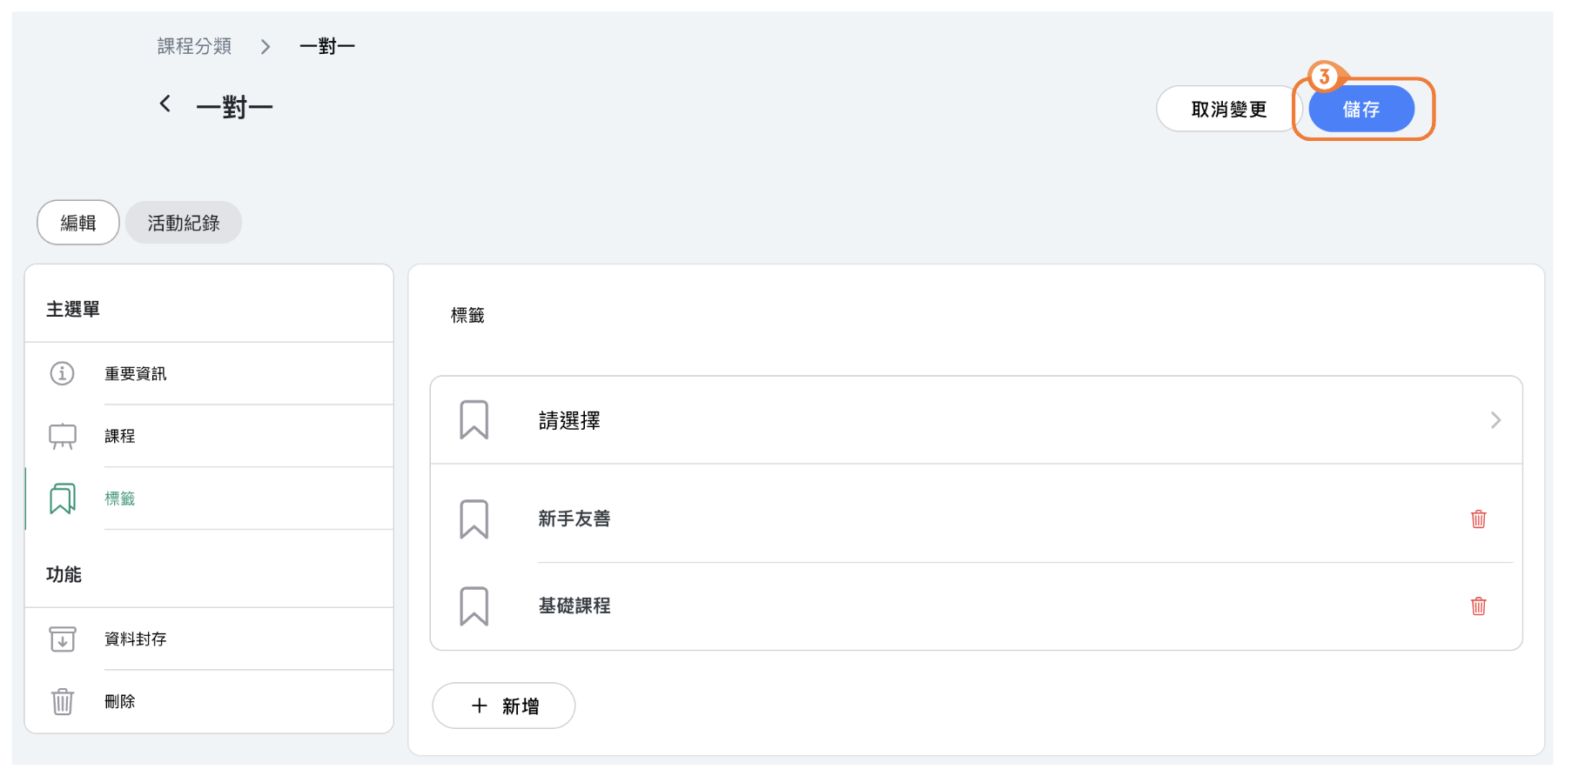This screenshot has width=1572, height=776.
Task: Click the bookmark icon beside 新手友善
Action: point(474,519)
